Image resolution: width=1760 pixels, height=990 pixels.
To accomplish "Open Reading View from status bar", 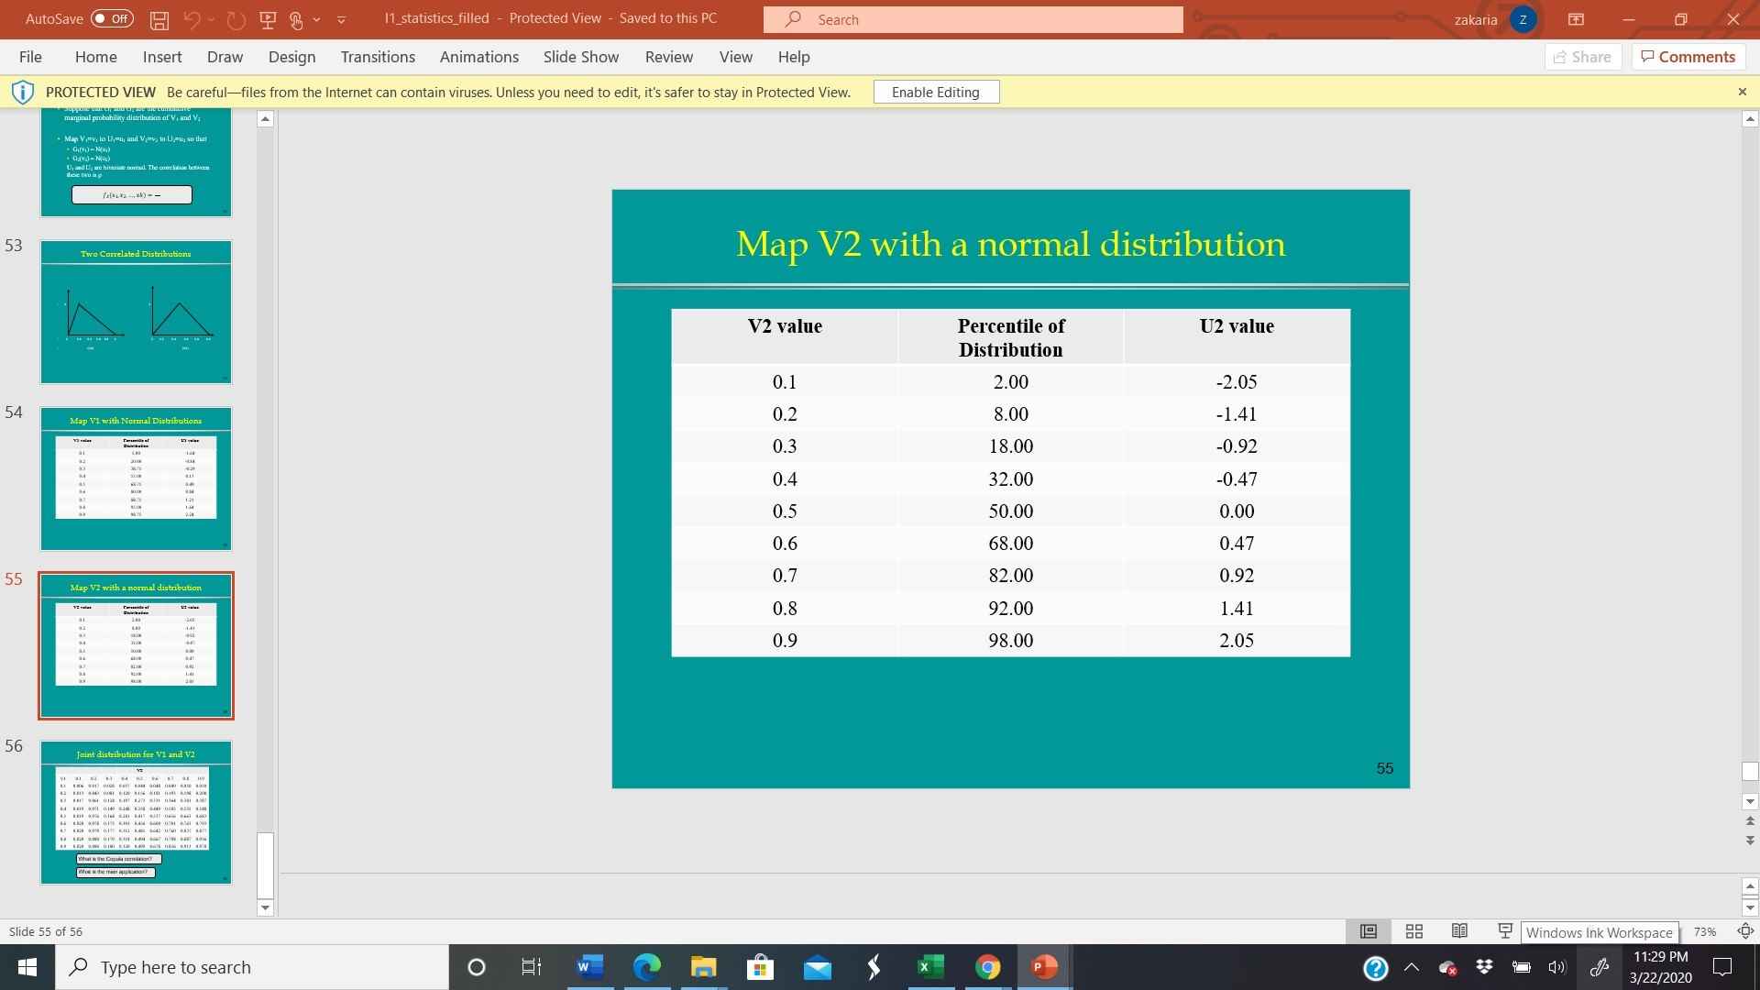I will pos(1459,931).
